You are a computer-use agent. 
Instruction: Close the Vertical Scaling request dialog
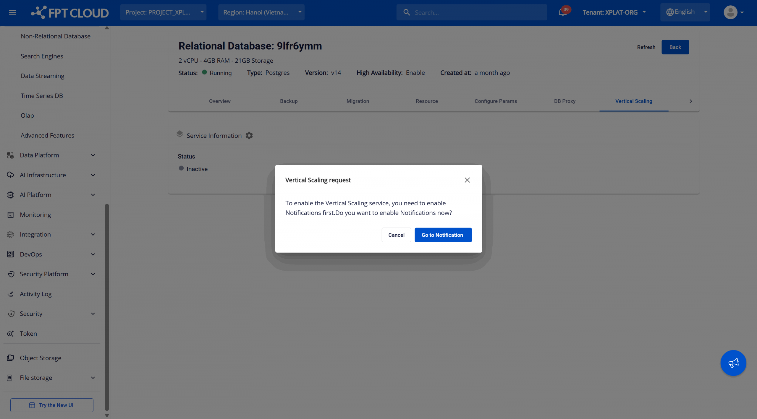(x=467, y=180)
